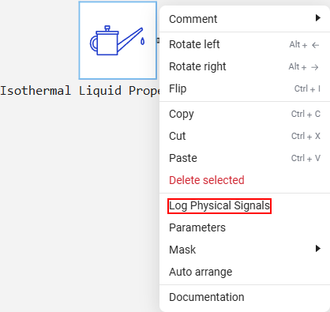Open block Parameters
This screenshot has height=312, width=330.
(x=245, y=227)
